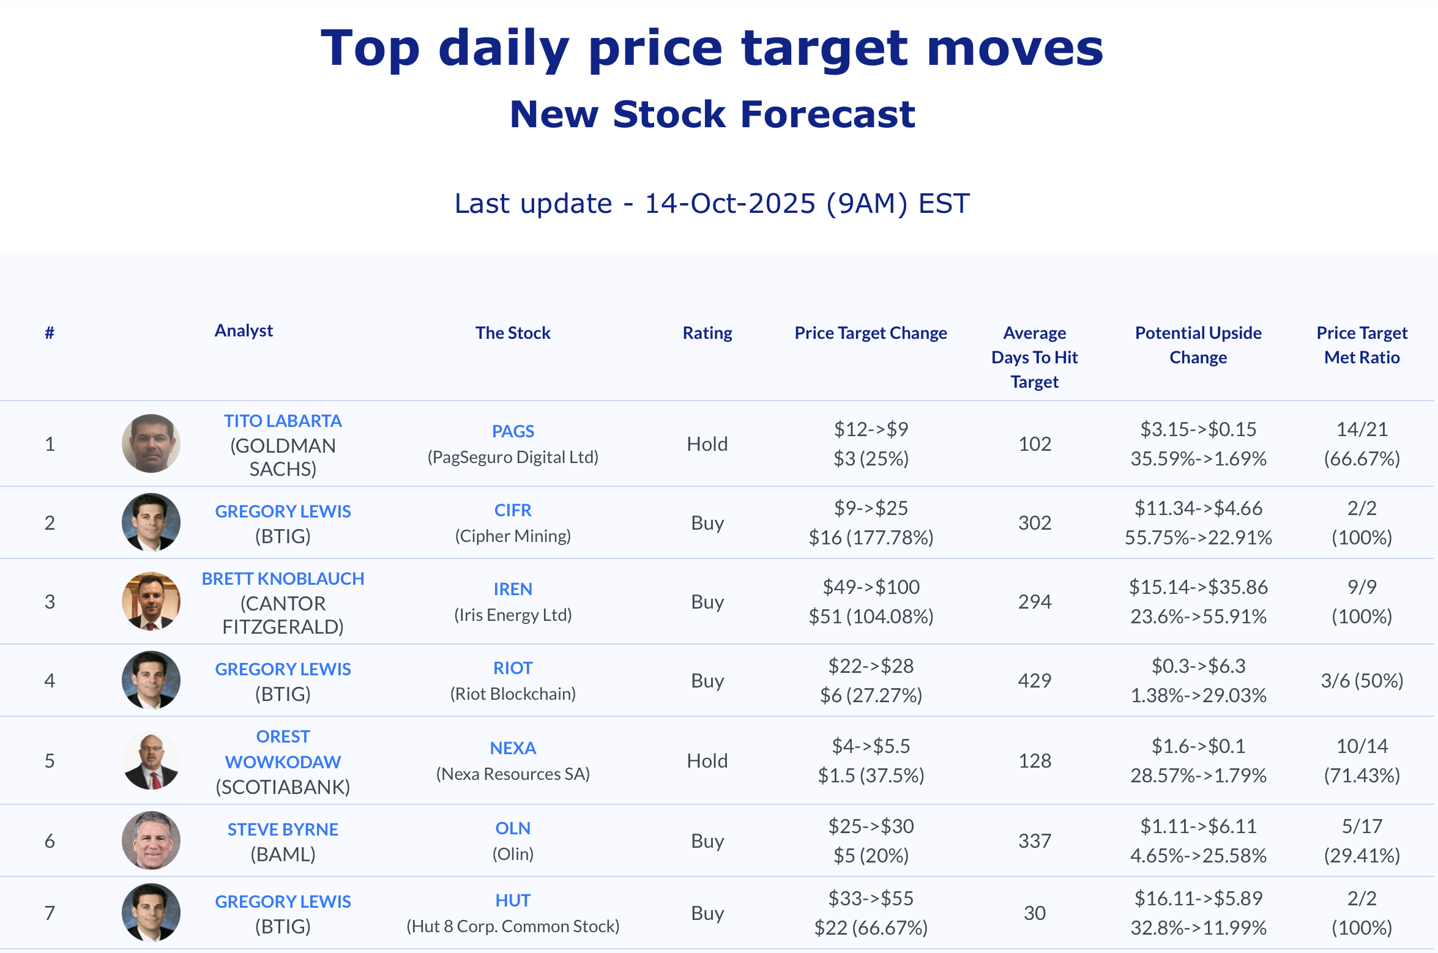The height and width of the screenshot is (953, 1438).
Task: Click Gregory Lewis's photo in the HUT row
Action: pos(151,913)
